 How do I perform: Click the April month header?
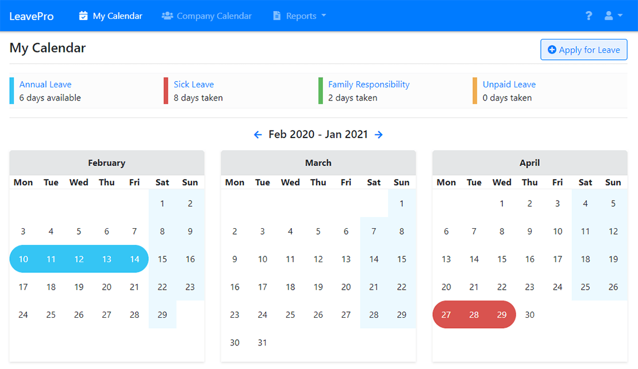530,163
